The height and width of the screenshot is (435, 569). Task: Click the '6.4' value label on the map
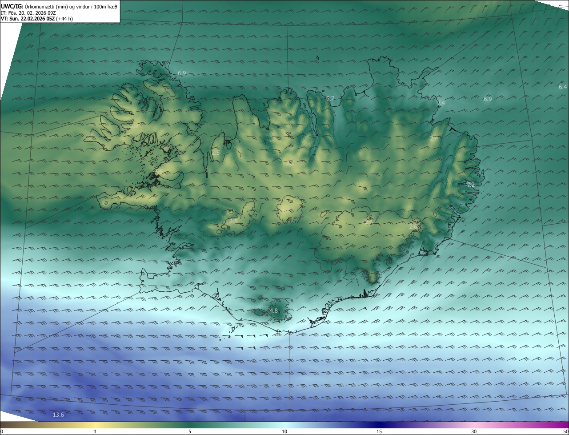click(x=563, y=87)
